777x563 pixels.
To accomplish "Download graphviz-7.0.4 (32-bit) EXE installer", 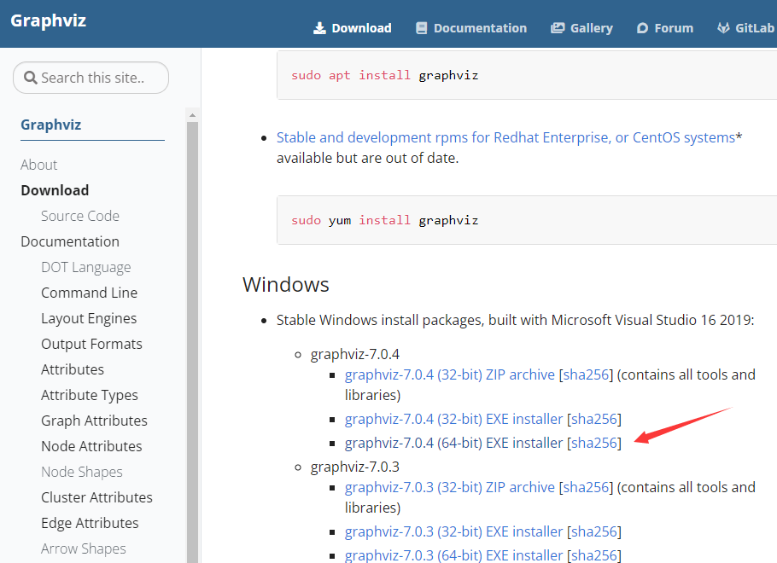I will point(454,420).
